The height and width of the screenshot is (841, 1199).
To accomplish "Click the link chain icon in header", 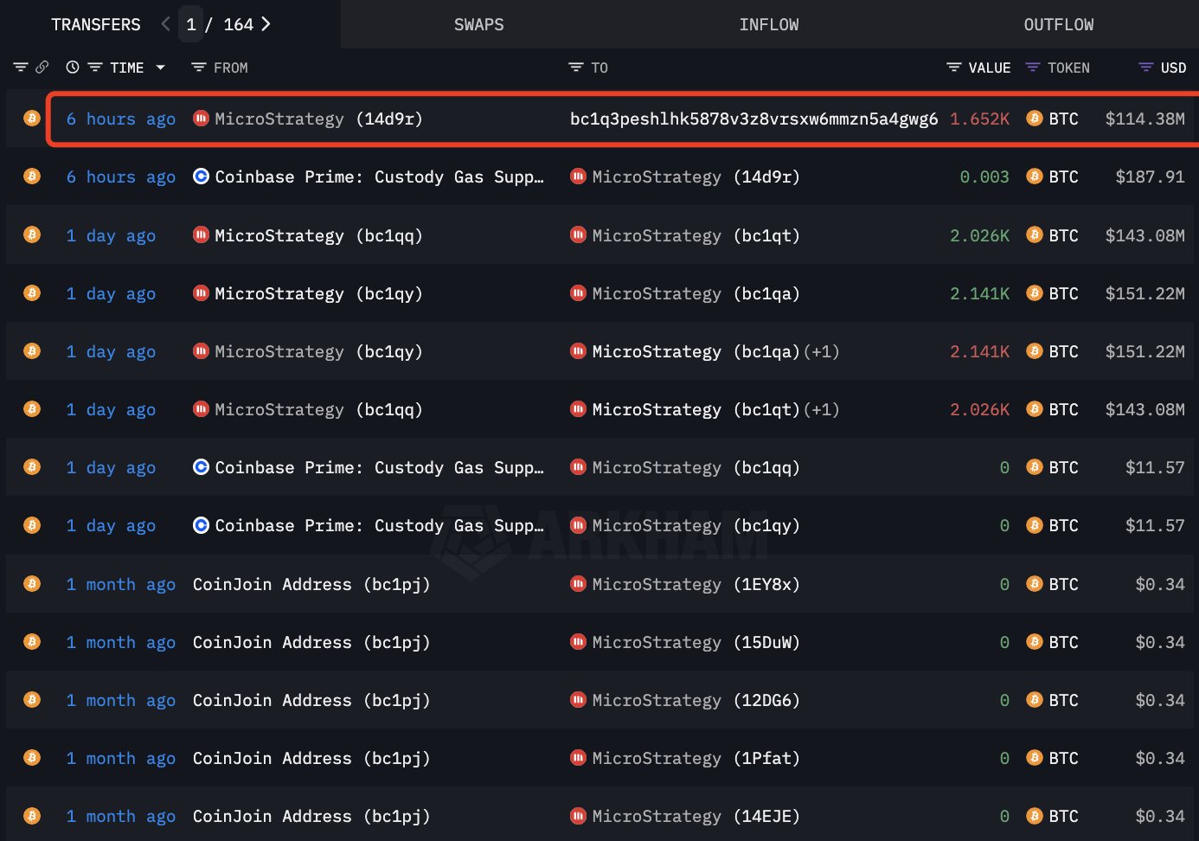I will 42,67.
